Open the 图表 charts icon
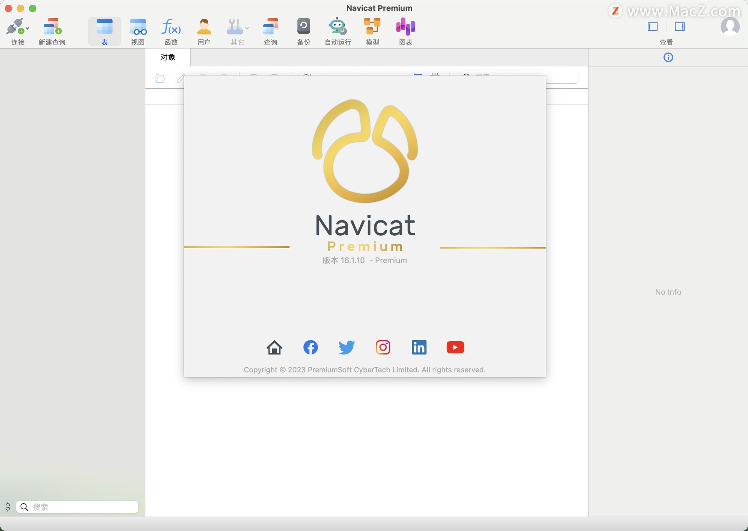 (406, 26)
